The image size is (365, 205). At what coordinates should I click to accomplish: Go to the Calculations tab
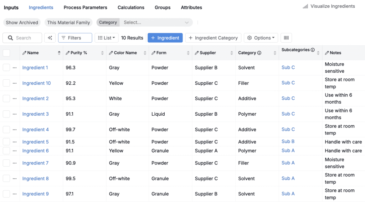131,7
